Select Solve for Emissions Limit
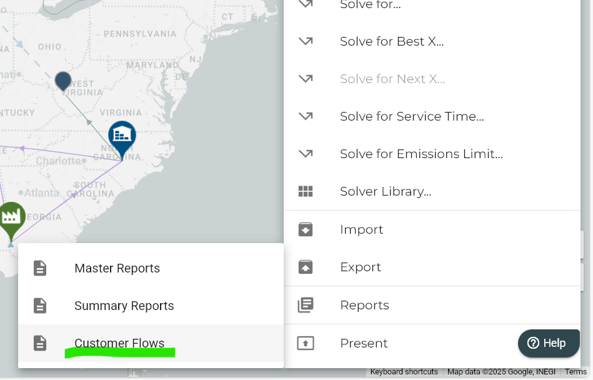 click(421, 154)
